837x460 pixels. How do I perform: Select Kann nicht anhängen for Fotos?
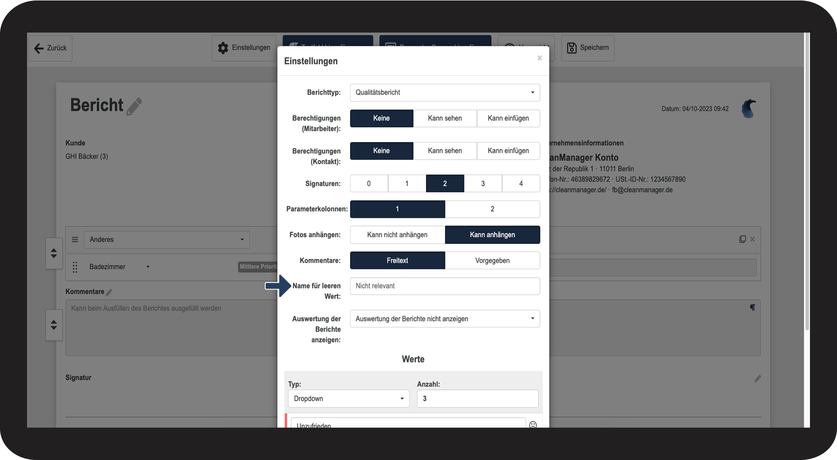(397, 235)
